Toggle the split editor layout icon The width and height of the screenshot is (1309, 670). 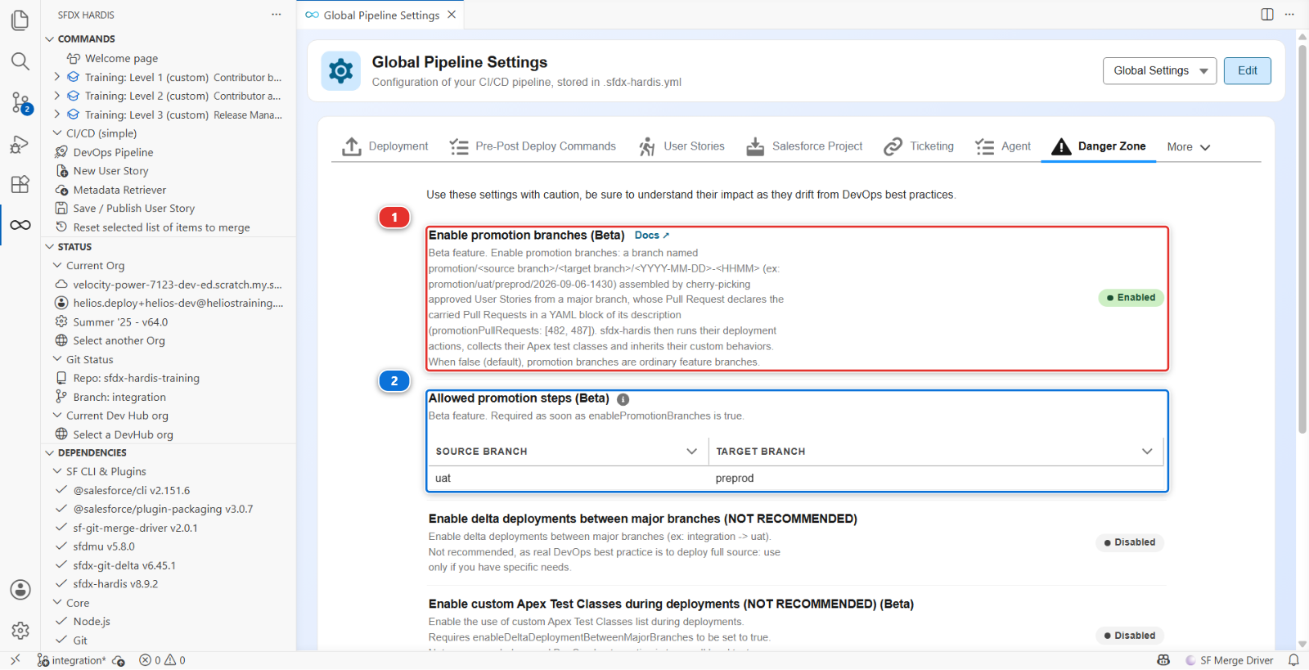tap(1267, 14)
